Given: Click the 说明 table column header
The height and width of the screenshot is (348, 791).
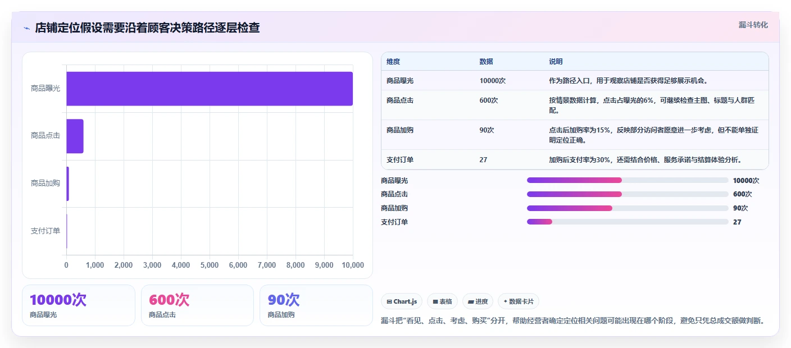Looking at the screenshot, I should pos(556,62).
